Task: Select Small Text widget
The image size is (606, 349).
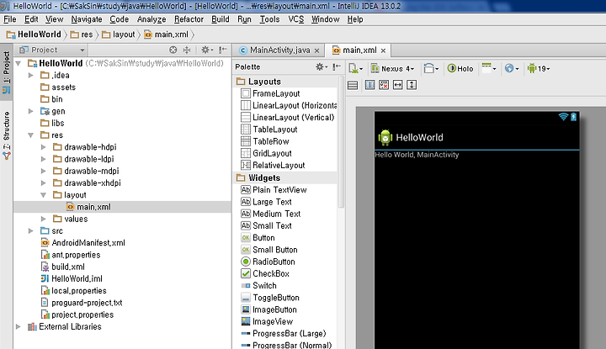Action: coord(266,225)
